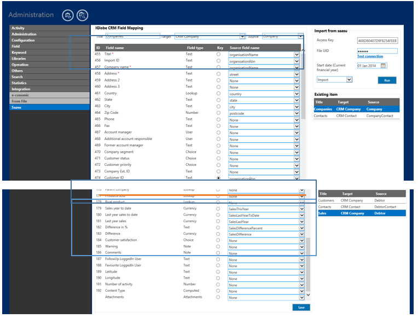Click the lower field mapping scrollbar thumb

[x=308, y=264]
